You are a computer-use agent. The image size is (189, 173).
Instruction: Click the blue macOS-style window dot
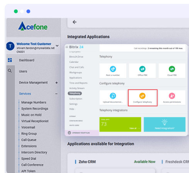click(x=28, y=11)
